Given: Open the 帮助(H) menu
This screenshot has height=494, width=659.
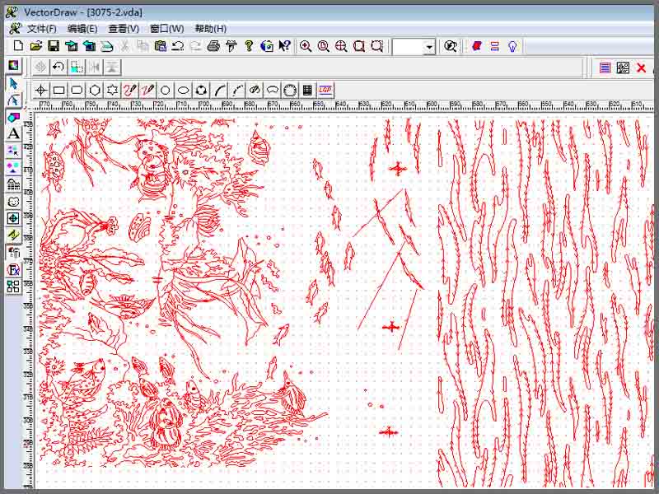Looking at the screenshot, I should 211,29.
